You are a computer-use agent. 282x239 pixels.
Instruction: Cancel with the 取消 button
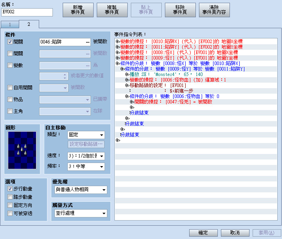[235, 233]
